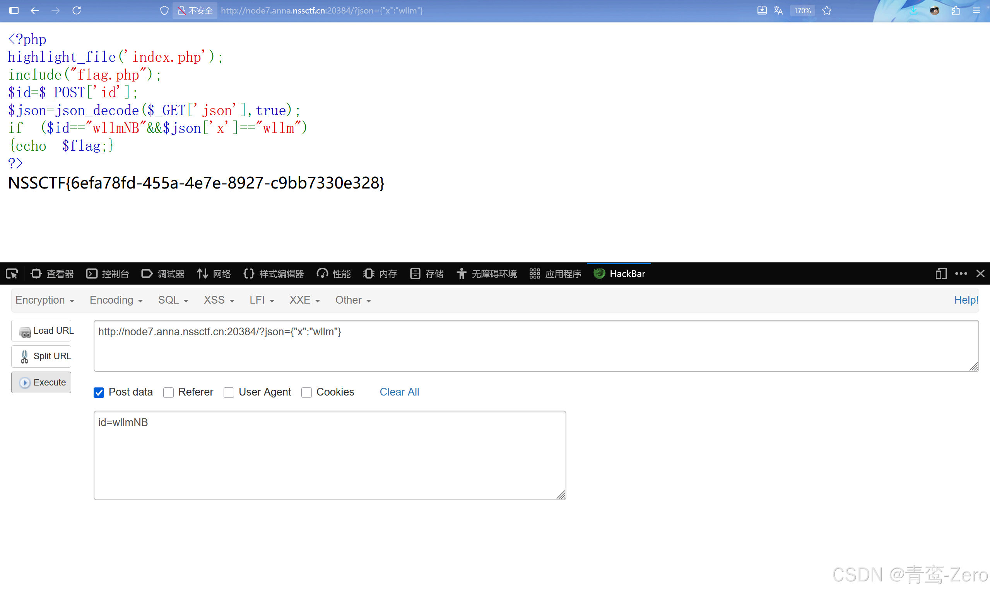The width and height of the screenshot is (990, 591).
Task: Click the browser reload icon
Action: (x=77, y=10)
